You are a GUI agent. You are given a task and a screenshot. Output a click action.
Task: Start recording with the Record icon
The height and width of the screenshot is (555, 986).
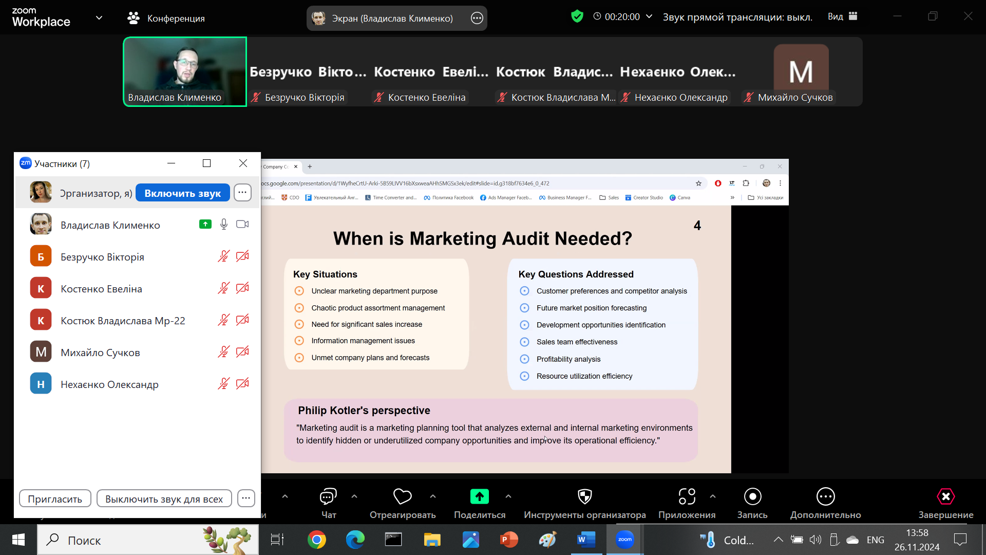(752, 497)
